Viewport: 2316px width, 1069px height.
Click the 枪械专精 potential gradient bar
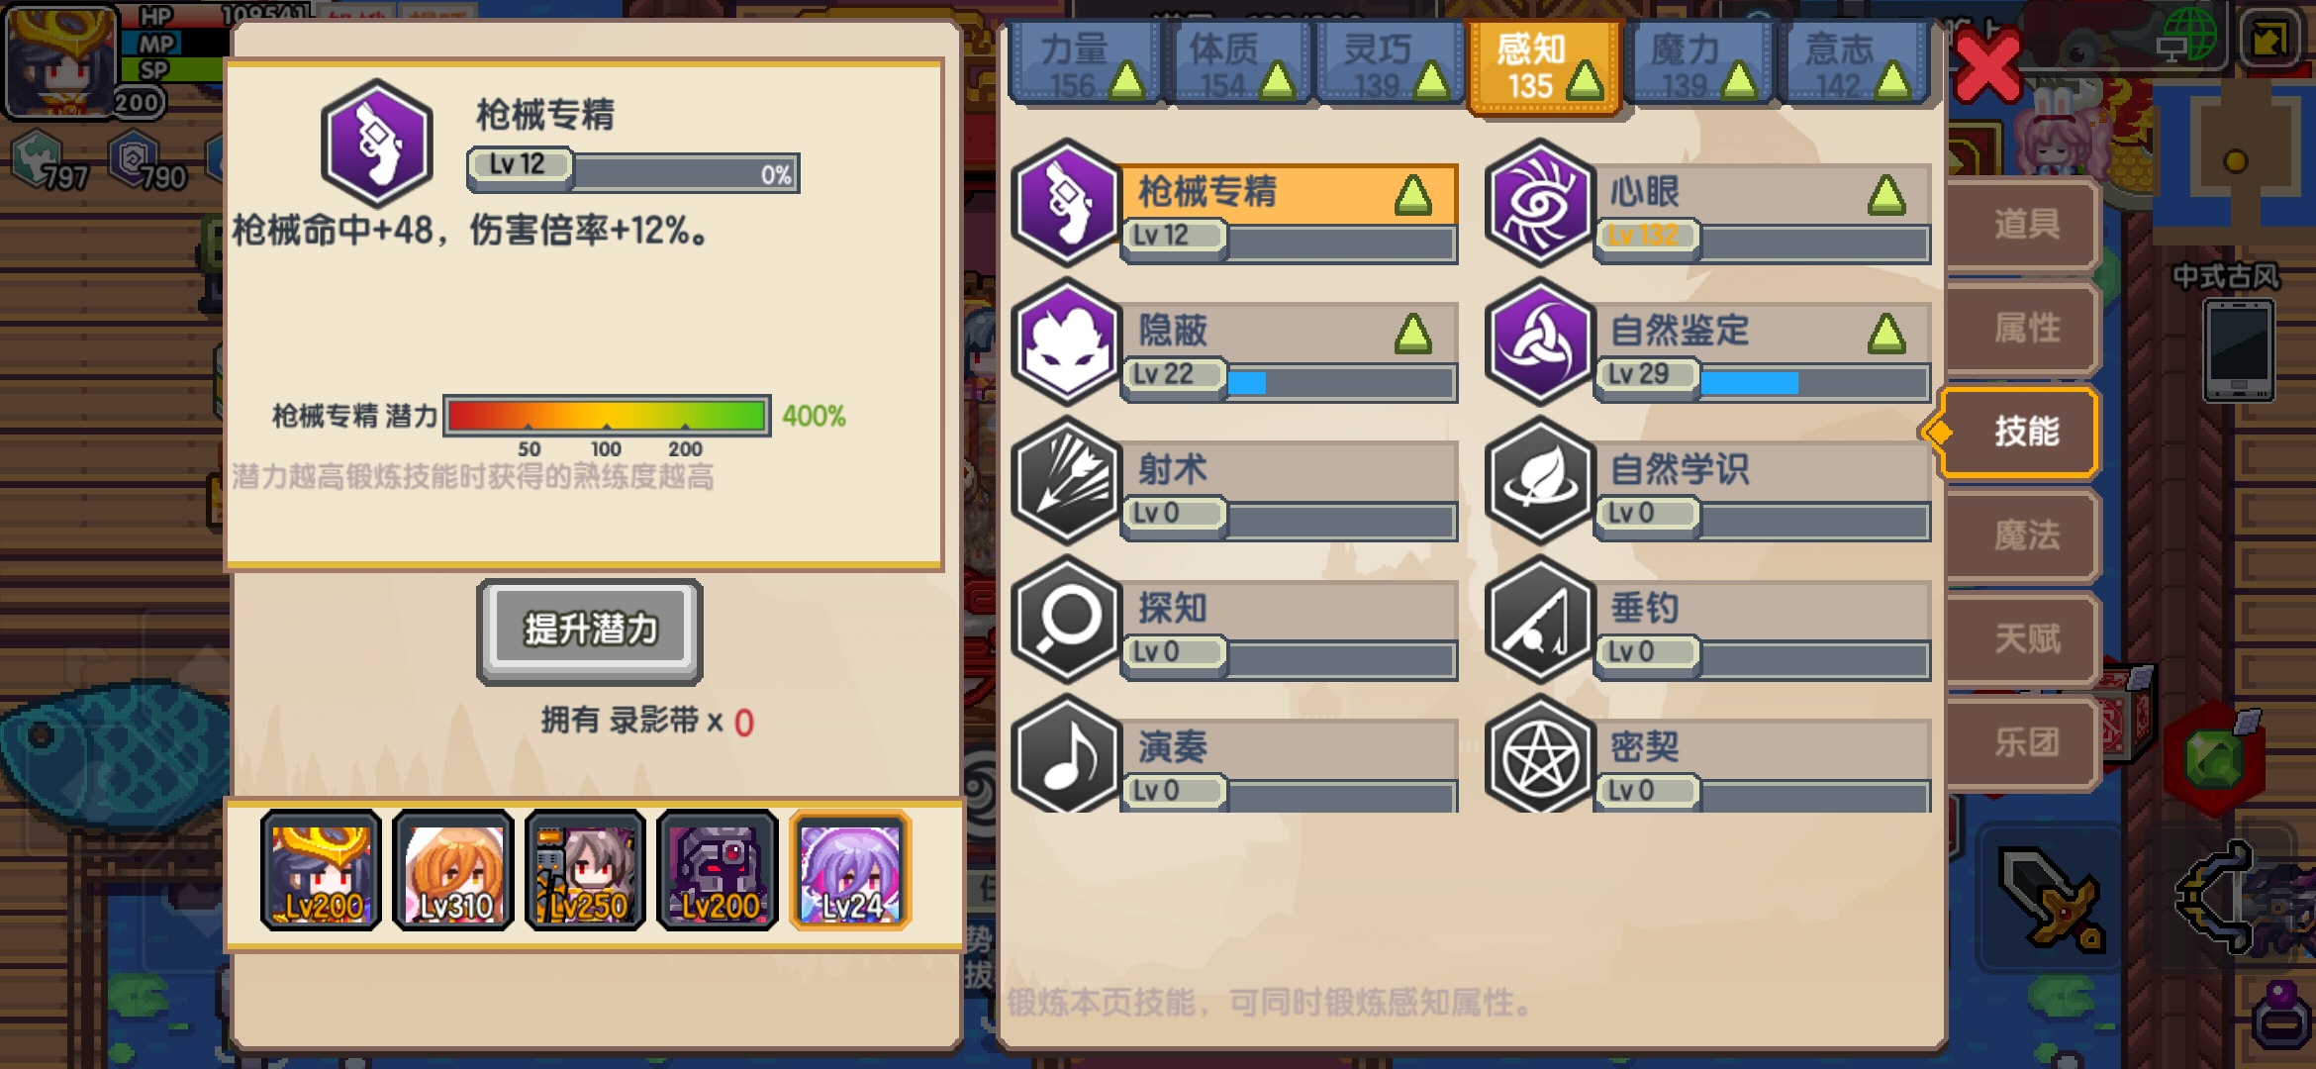click(607, 416)
